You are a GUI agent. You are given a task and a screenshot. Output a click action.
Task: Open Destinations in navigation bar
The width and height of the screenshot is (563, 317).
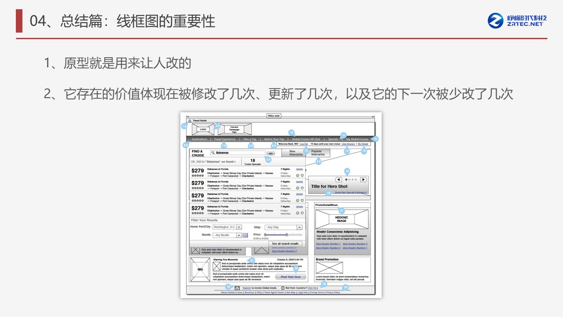tap(200, 139)
